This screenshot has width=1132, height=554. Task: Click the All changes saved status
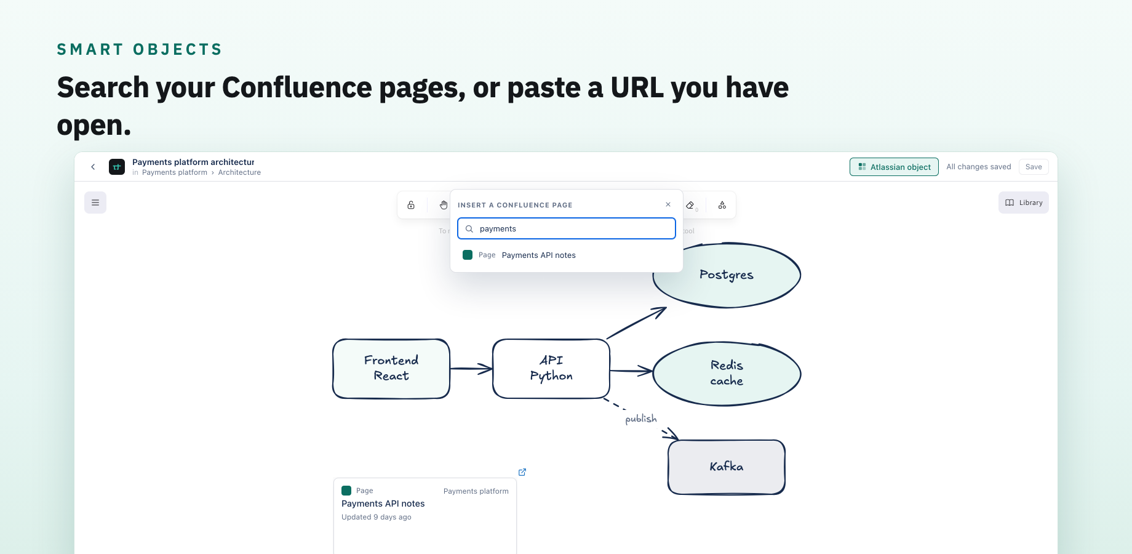point(979,167)
